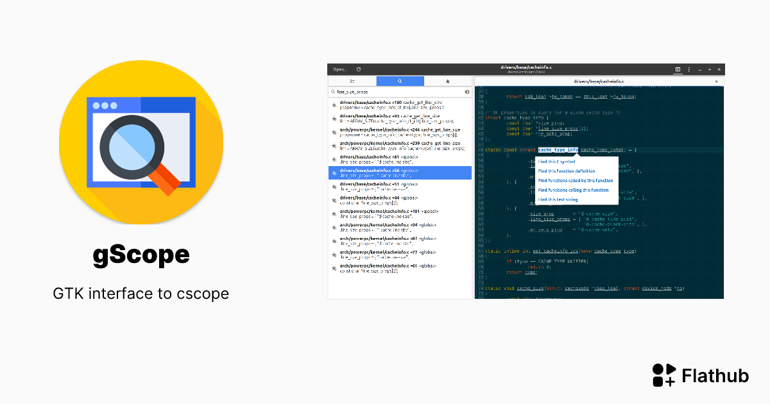770x404 pixels.
Task: Select the magnifier search tab in the sidebar
Action: click(x=399, y=81)
